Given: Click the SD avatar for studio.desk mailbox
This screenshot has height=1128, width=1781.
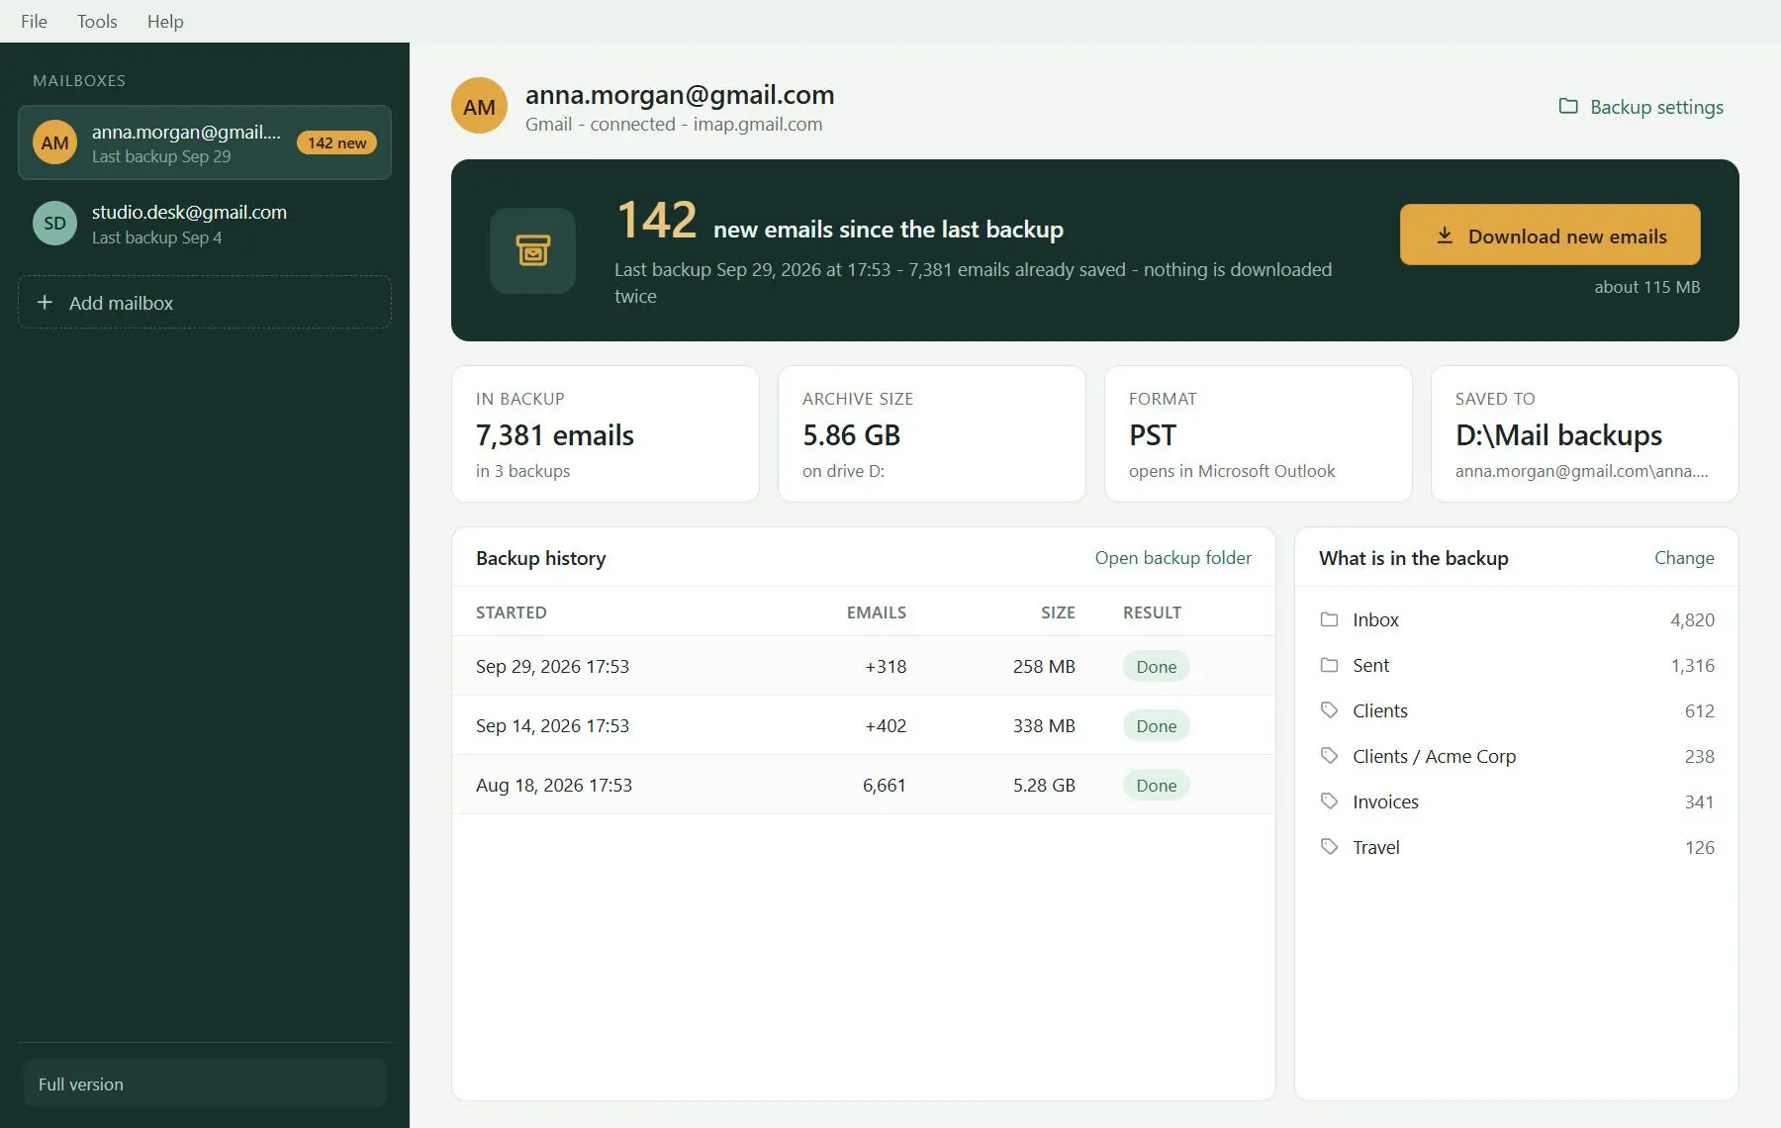Looking at the screenshot, I should (54, 224).
